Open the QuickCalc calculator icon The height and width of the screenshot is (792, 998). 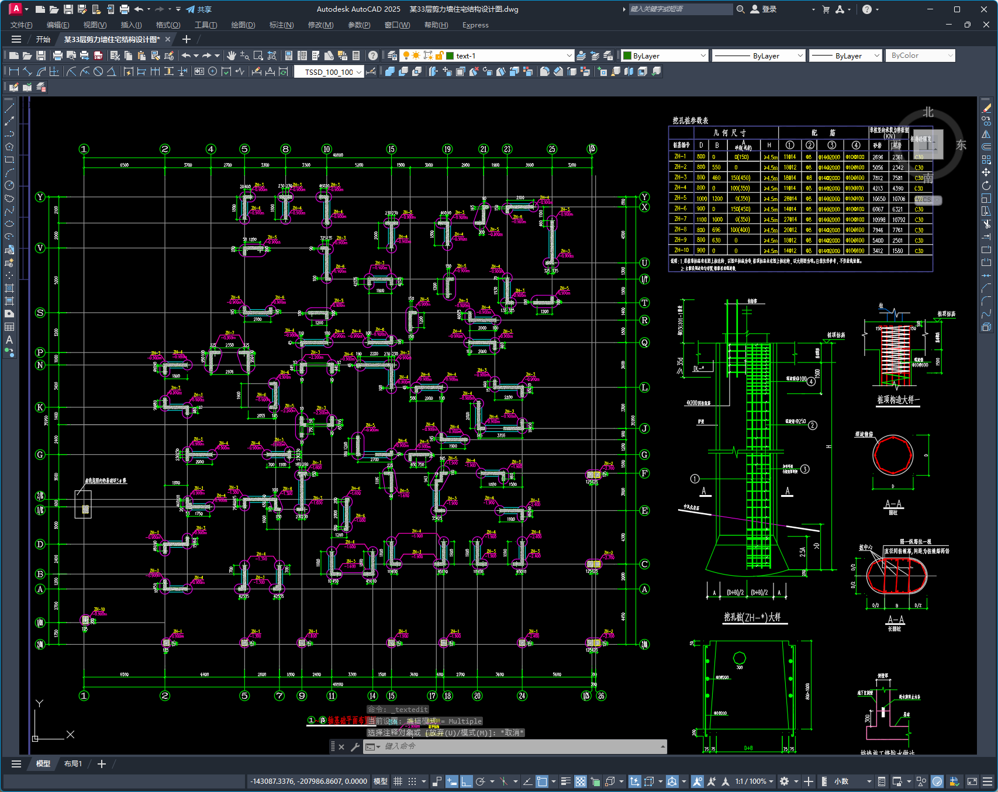click(356, 56)
